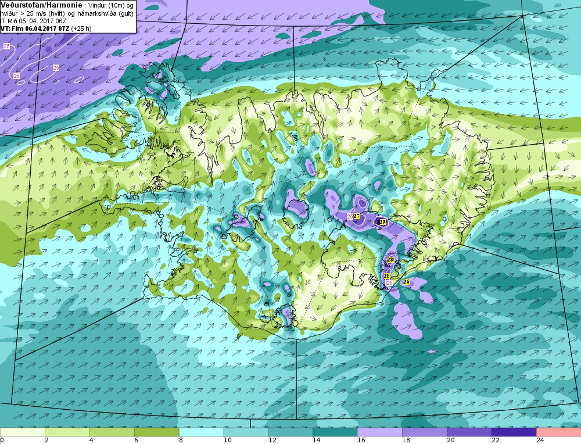Screen dimensions: 581x444
Task: Click the yellow 27 maximum gust label
Action: (357, 216)
